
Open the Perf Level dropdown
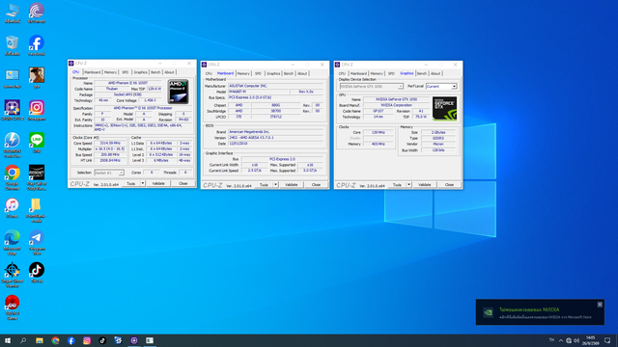(441, 86)
